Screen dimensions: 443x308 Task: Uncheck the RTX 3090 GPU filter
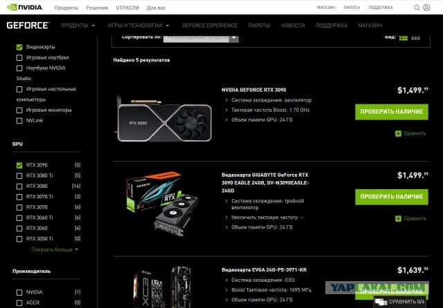click(19, 166)
